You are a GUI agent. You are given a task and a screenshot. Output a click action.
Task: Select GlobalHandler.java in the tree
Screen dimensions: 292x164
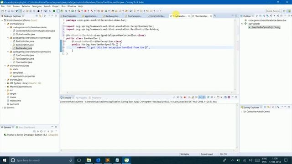click(x=26, y=34)
